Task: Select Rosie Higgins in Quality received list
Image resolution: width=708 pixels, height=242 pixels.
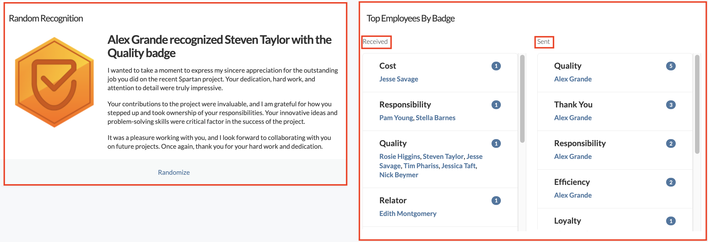Action: click(400, 157)
